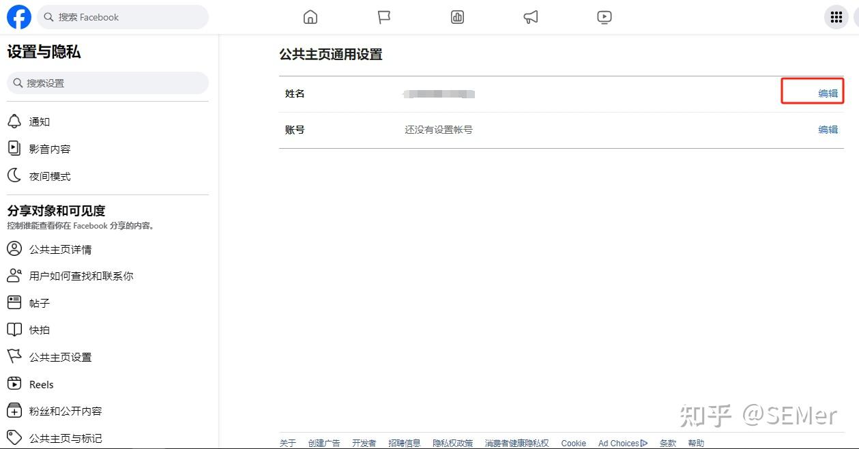The image size is (859, 449).
Task: Open the Home icon in top navigation
Action: [310, 17]
